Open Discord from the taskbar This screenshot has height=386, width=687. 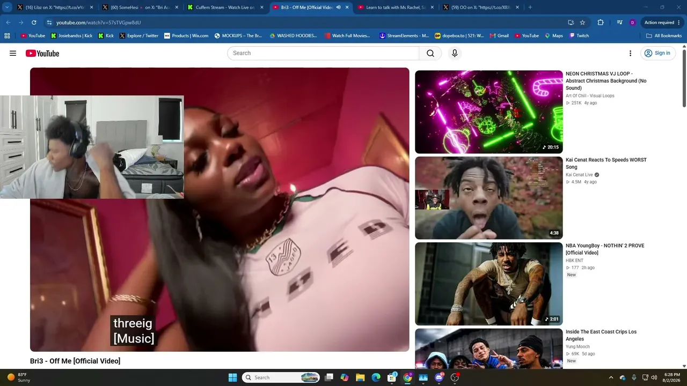[439, 377]
